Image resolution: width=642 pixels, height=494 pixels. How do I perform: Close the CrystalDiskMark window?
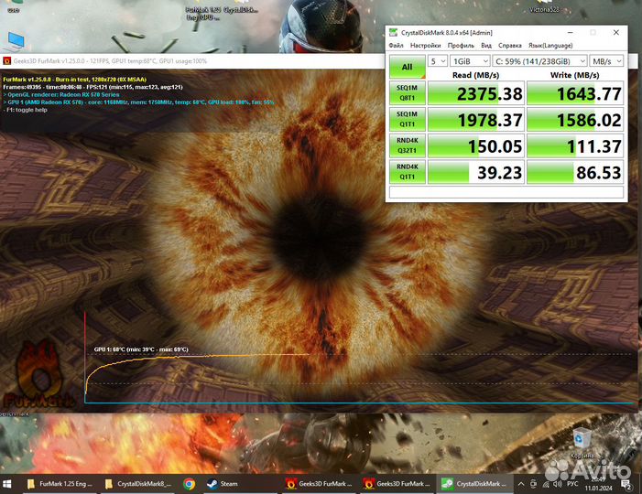coord(615,32)
